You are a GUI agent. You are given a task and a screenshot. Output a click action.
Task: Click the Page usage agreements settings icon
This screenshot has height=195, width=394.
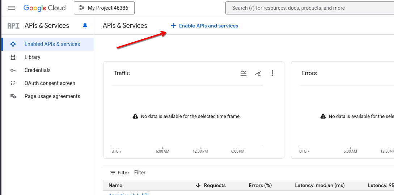point(13,96)
